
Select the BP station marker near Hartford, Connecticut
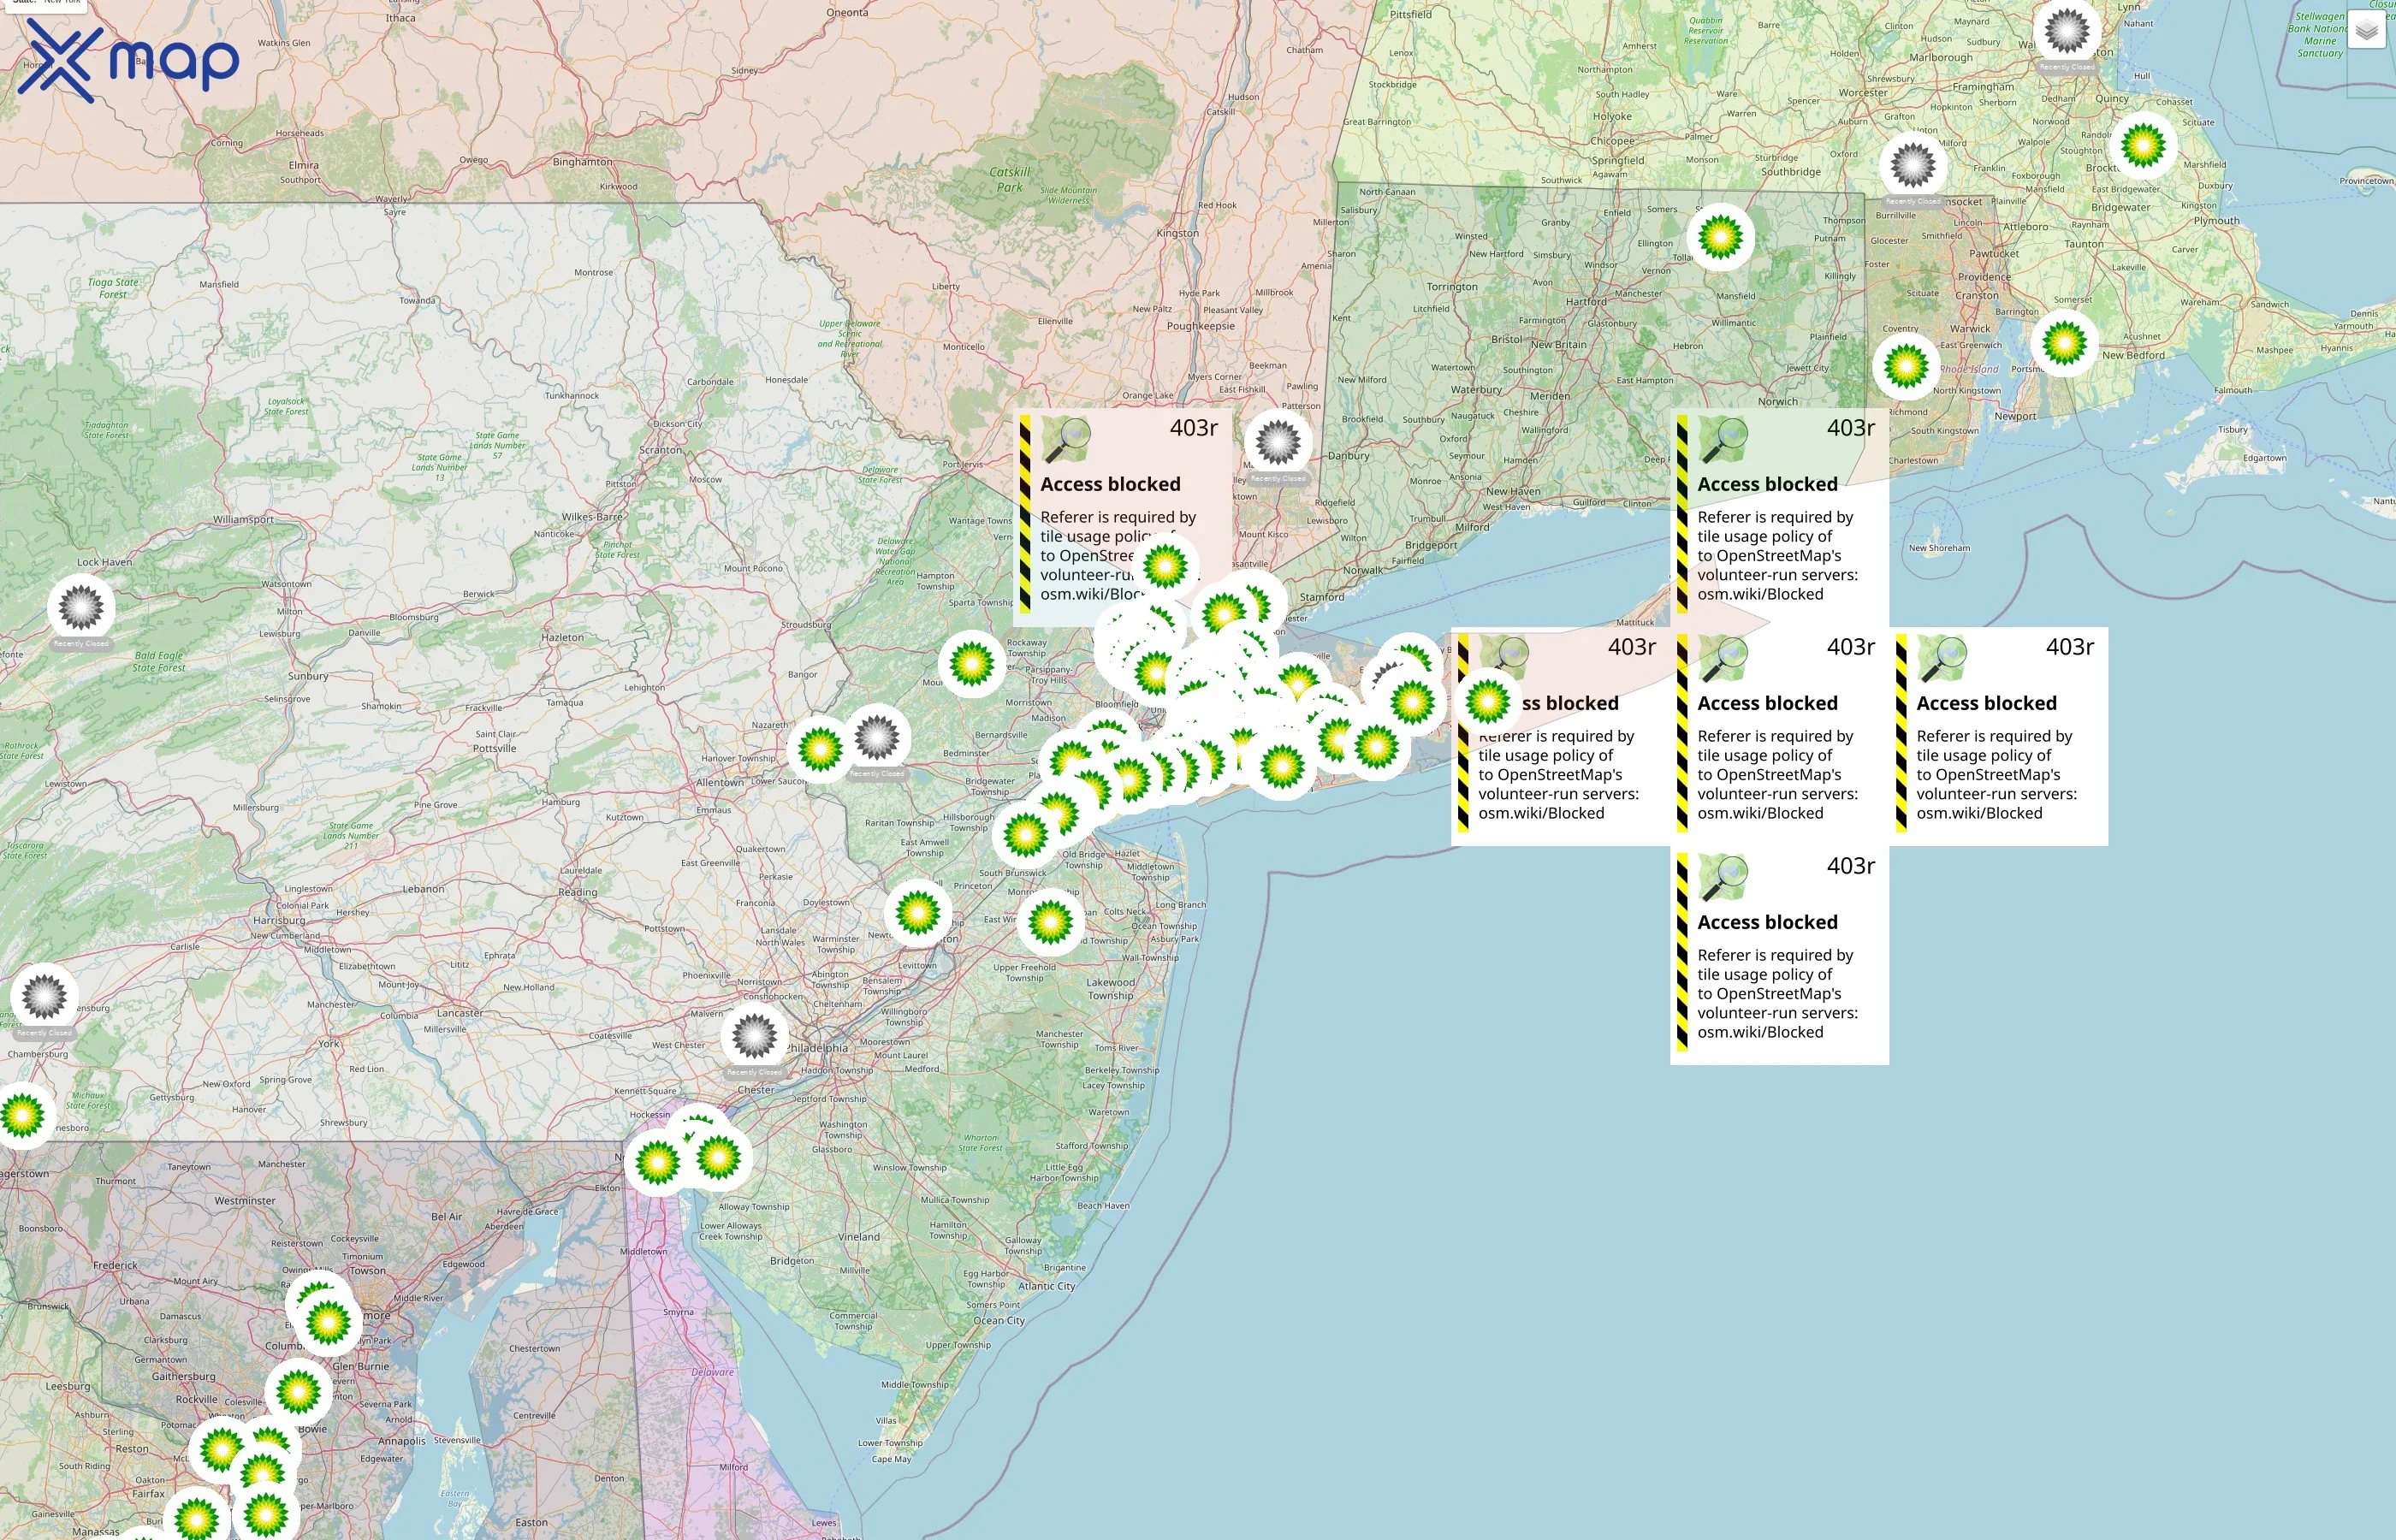1722,237
